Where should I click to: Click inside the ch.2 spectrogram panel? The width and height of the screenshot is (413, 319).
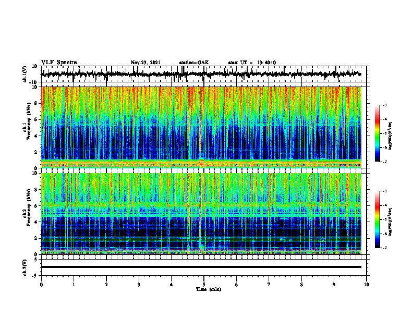pos(201,214)
